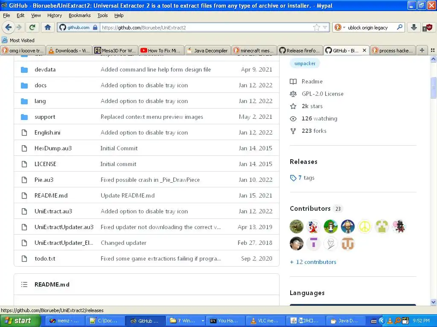This screenshot has width=437, height=327.
Task: Open commit 'Replaced context menu preview images'
Action: click(x=151, y=117)
